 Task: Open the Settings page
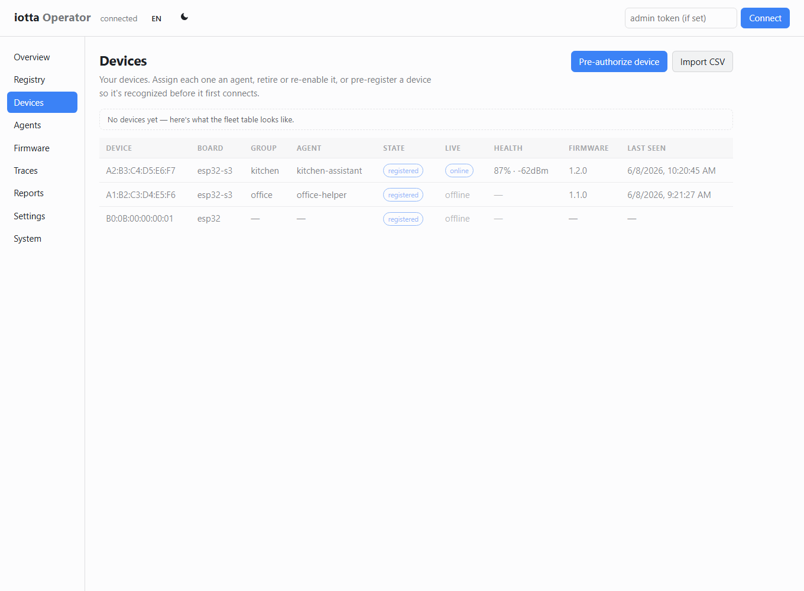pyautogui.click(x=42, y=216)
